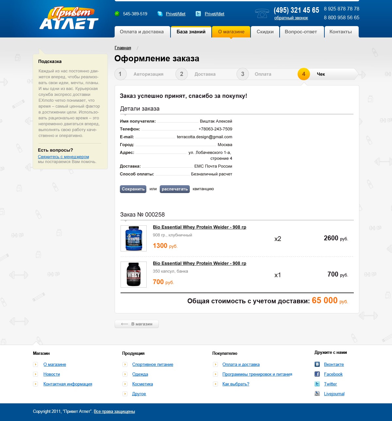
Task: Click the Заказ № 000258 heading
Action: click(x=142, y=215)
